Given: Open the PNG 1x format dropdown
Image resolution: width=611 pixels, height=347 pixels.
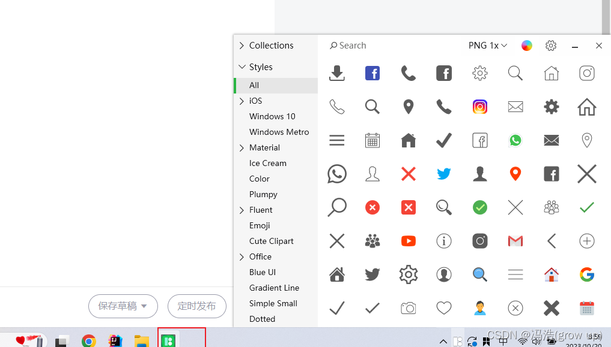Looking at the screenshot, I should coord(487,46).
